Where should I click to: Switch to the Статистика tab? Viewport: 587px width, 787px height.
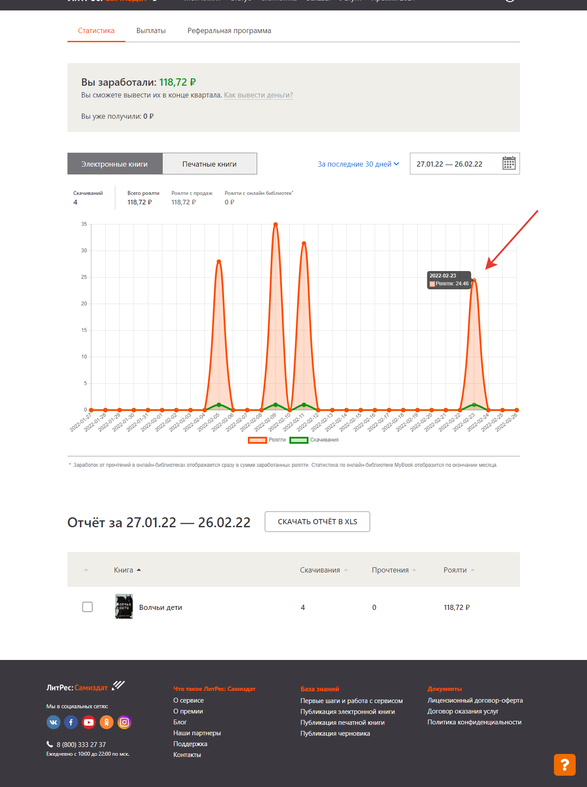pos(96,31)
